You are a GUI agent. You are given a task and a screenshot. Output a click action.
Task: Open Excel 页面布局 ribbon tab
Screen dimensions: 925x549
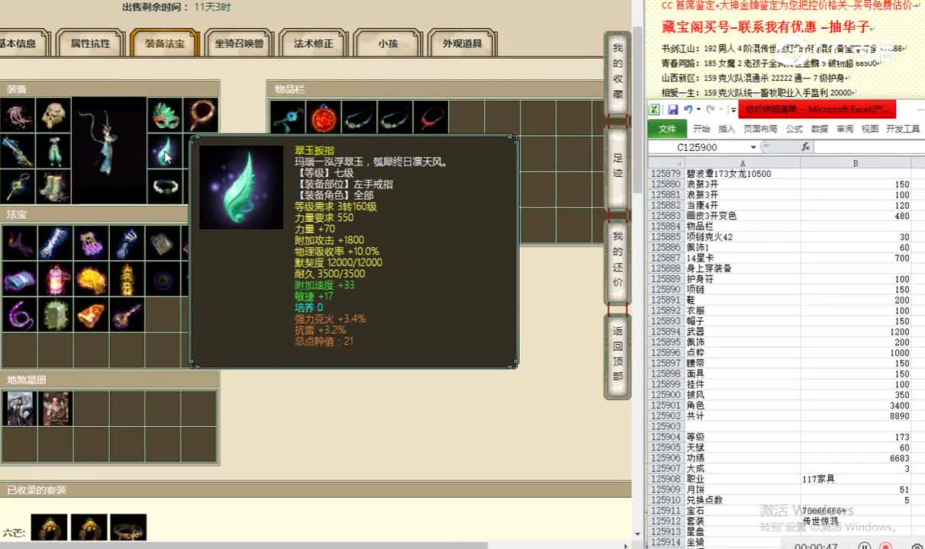pos(760,129)
